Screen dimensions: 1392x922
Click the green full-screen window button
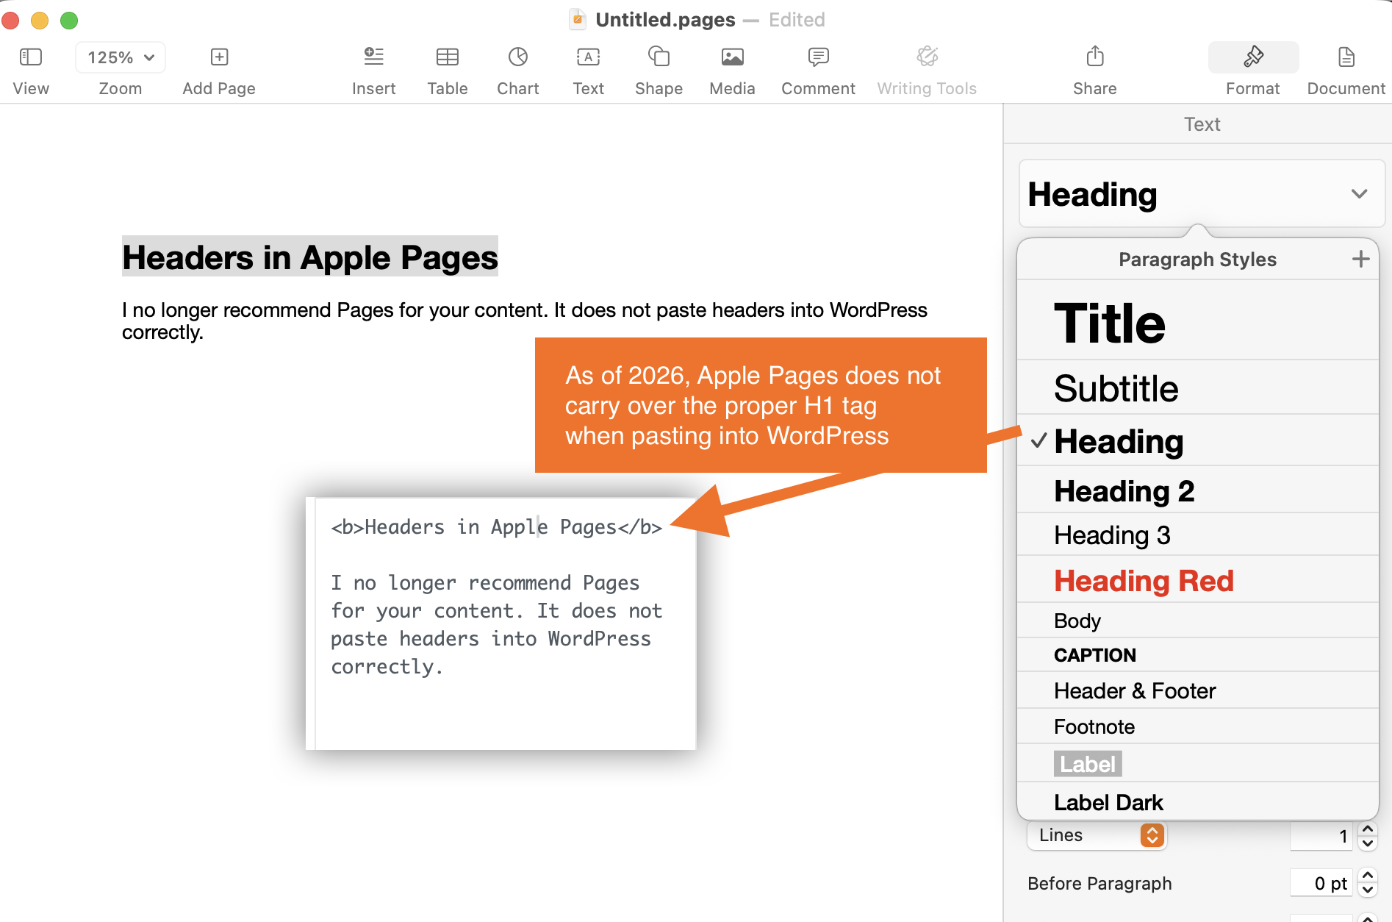pos(69,20)
